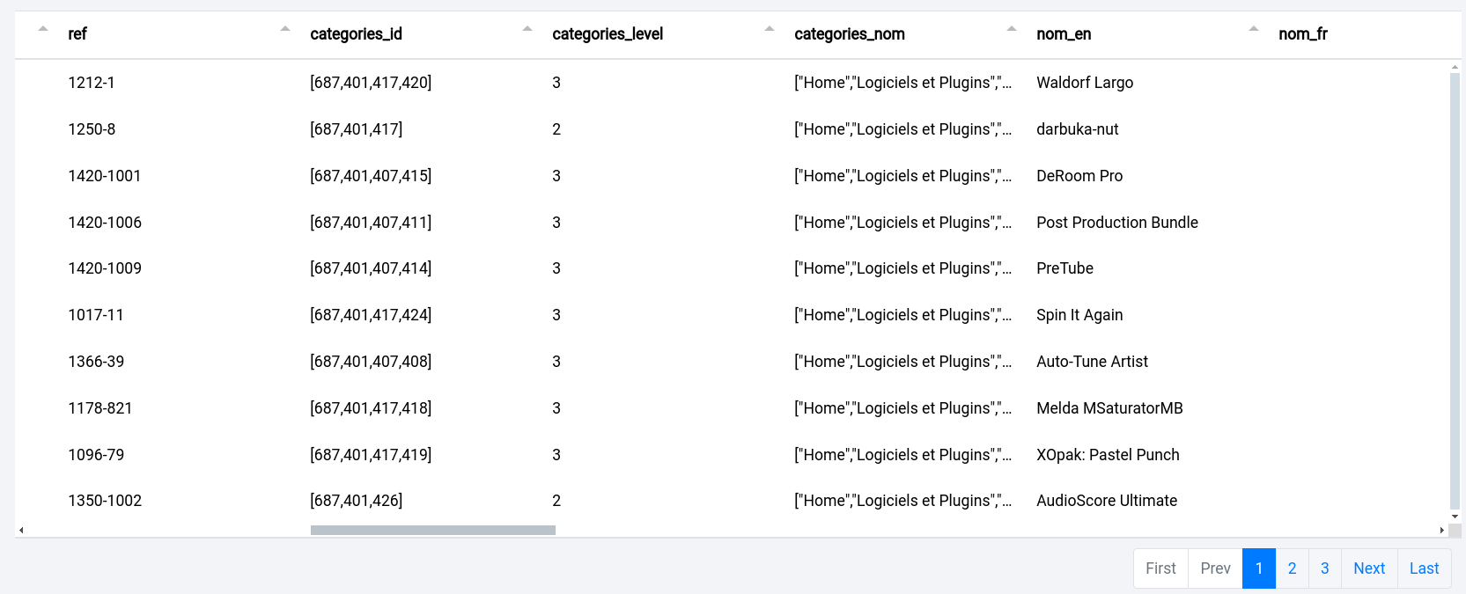Click the Last pagination button
Viewport: 1466px width, 594px height.
coord(1424,568)
